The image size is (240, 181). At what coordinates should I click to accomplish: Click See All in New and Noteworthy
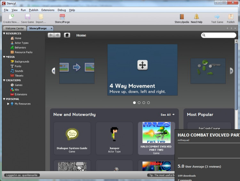click(x=167, y=114)
